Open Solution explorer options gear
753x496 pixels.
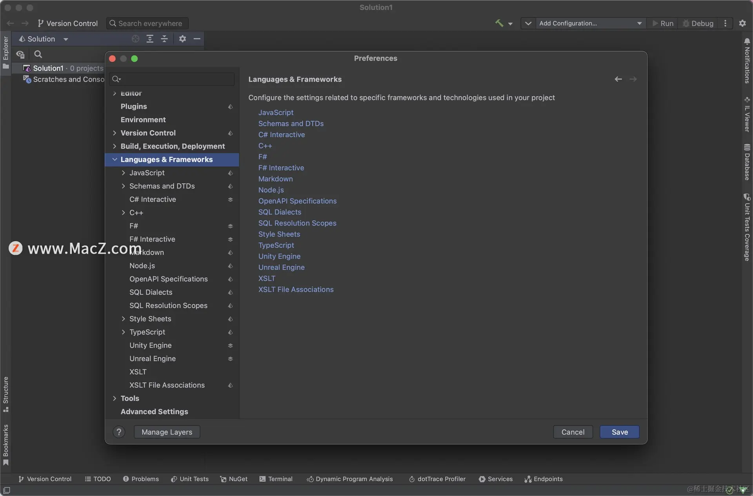[x=182, y=39]
